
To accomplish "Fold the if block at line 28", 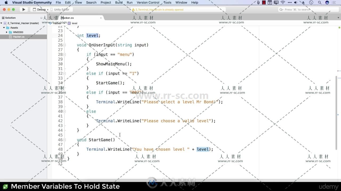I will (64, 55).
